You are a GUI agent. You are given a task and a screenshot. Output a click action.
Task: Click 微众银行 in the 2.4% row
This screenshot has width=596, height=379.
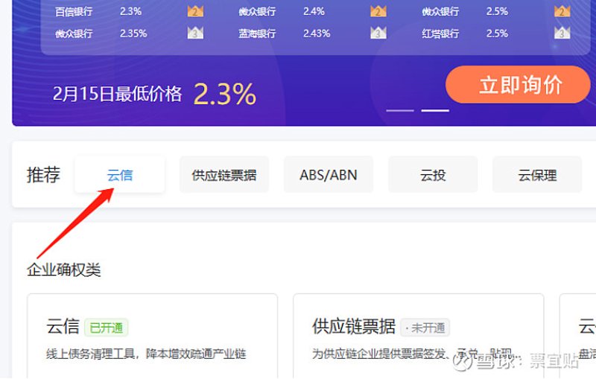(257, 12)
